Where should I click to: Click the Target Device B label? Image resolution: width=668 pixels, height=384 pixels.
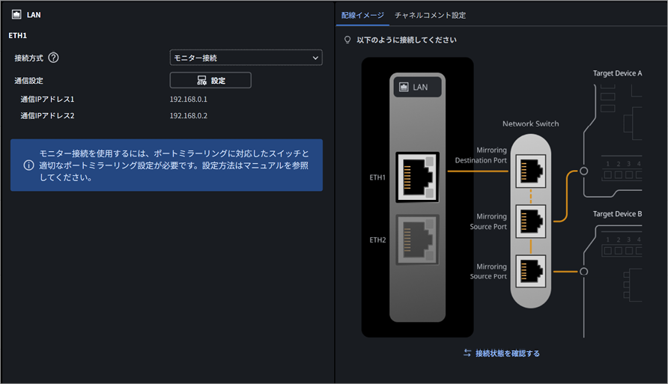pyautogui.click(x=617, y=214)
